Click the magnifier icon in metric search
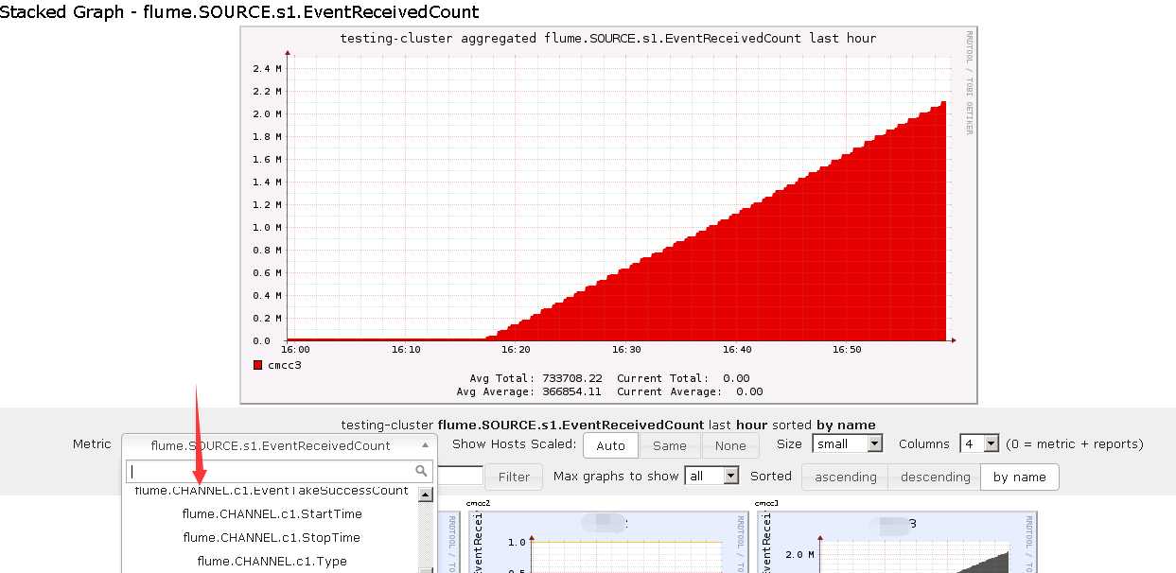This screenshot has width=1176, height=573. 422,471
